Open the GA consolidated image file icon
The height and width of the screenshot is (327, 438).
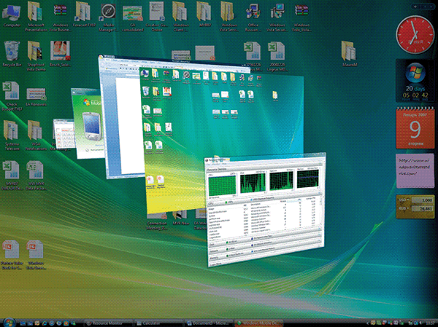(132, 17)
